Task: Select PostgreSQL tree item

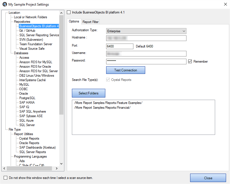Action: [27, 98]
